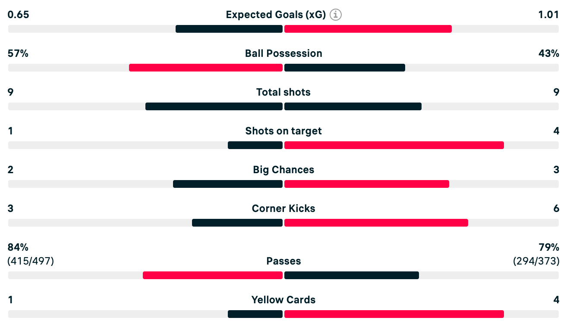
Task: Click the dark 43% possession bar
Action: pyautogui.click(x=345, y=68)
